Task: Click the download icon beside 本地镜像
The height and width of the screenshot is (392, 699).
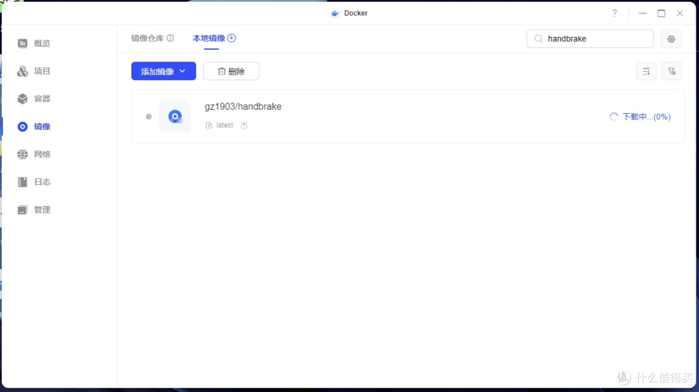Action: tap(231, 38)
